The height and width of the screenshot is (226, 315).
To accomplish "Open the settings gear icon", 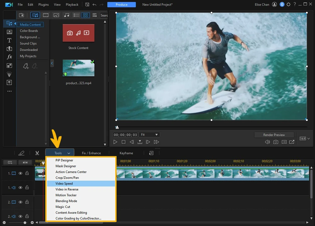I will pyautogui.click(x=289, y=5).
